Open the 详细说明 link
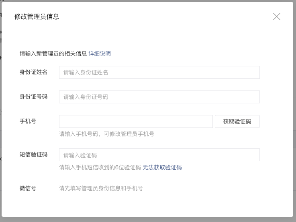The width and height of the screenshot is (296, 222). click(100, 53)
